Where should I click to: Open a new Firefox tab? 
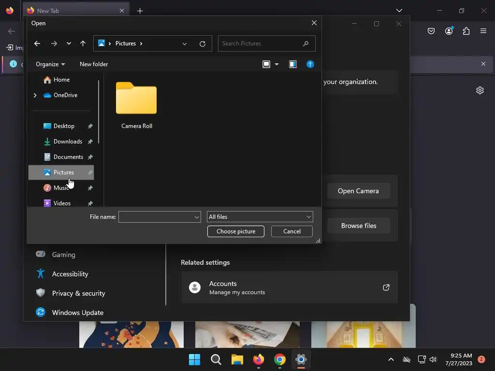pos(140,11)
